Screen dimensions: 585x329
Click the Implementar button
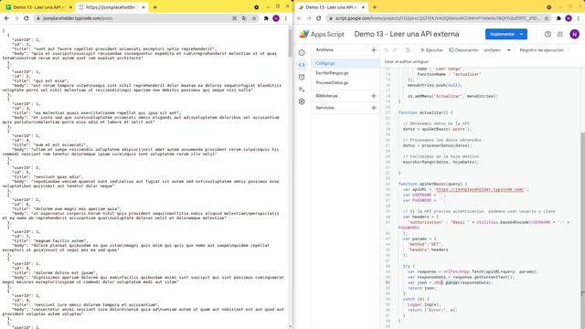pyautogui.click(x=502, y=34)
